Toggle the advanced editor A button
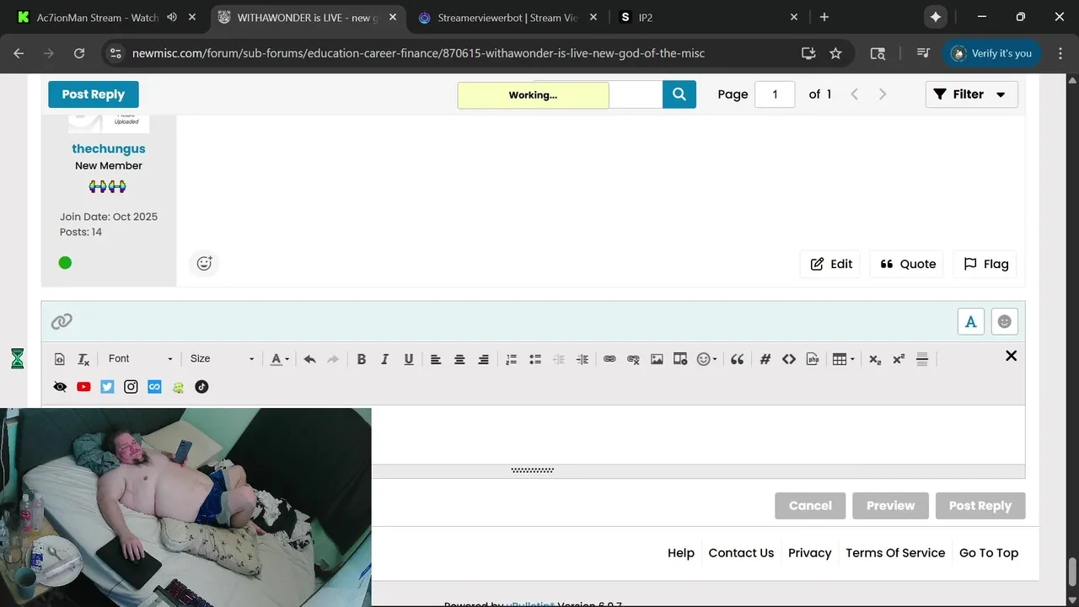Viewport: 1079px width, 607px height. pyautogui.click(x=971, y=321)
